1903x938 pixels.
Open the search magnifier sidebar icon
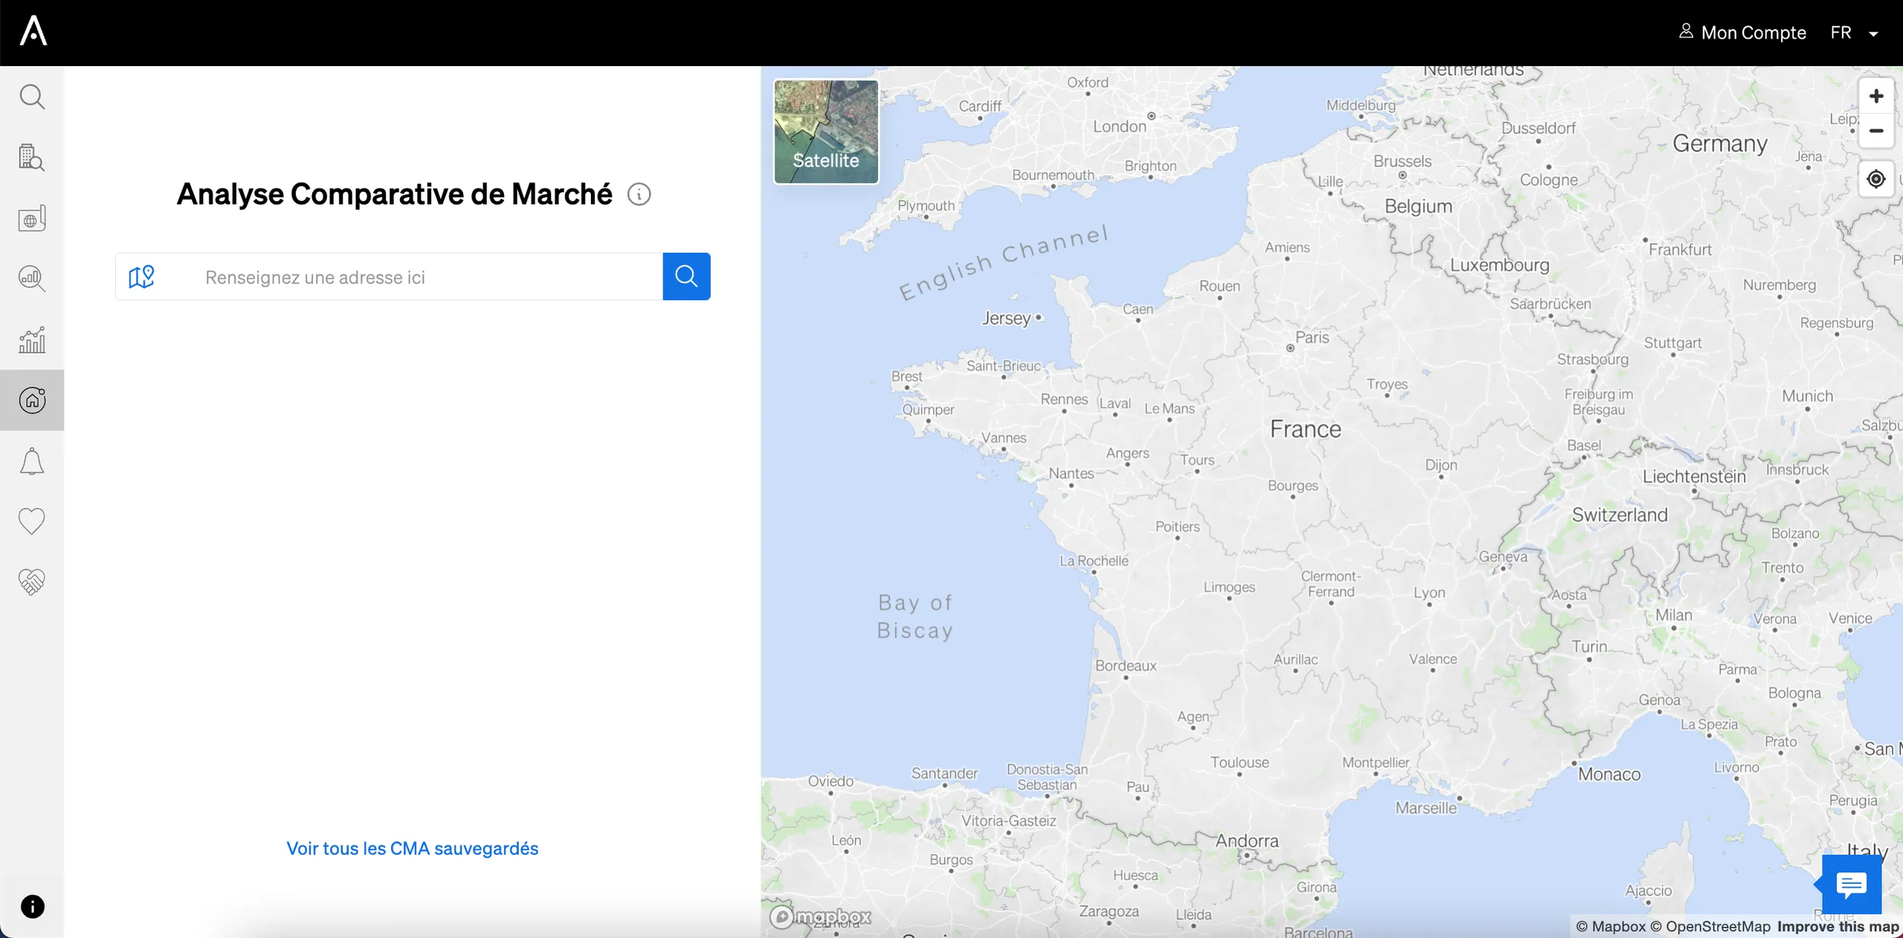point(32,97)
